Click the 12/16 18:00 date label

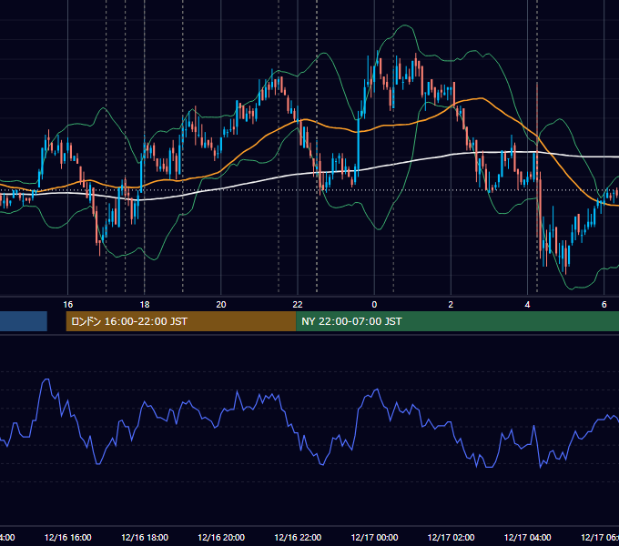tap(145, 537)
